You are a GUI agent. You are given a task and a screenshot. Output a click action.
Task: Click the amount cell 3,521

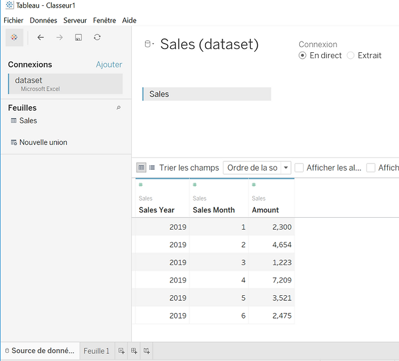(272, 298)
